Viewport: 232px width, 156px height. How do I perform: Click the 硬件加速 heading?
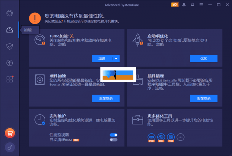point(58,76)
